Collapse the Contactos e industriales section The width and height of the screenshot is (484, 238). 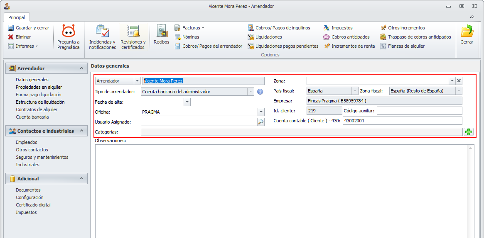click(x=81, y=131)
